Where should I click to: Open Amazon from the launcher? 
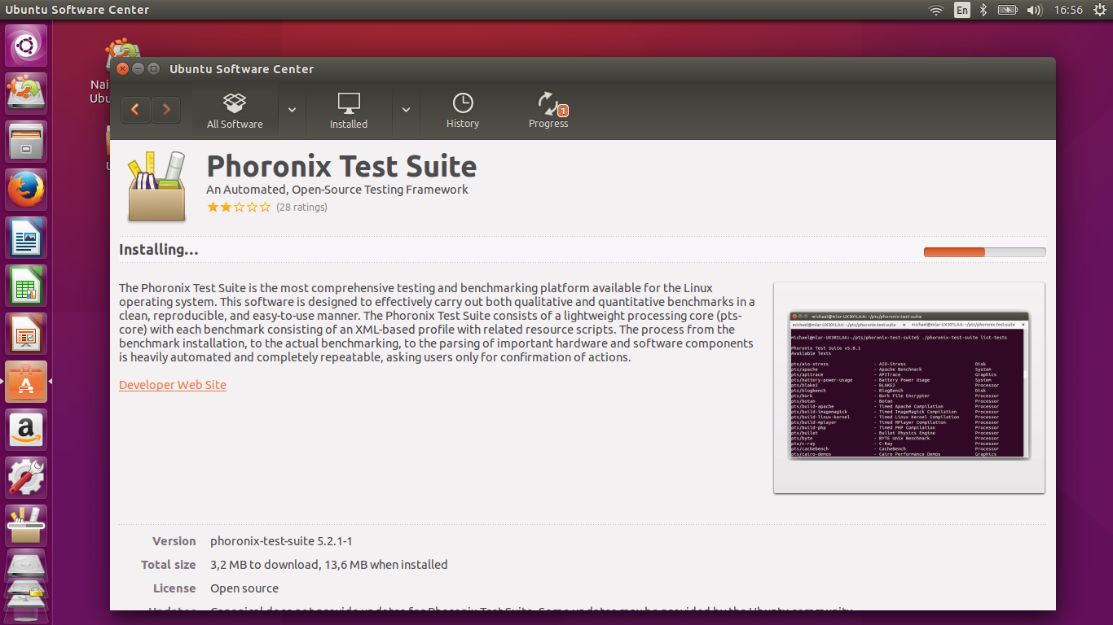(x=27, y=430)
